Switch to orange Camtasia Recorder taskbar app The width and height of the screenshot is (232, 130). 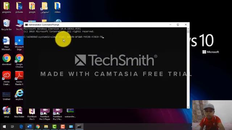(63, 127)
